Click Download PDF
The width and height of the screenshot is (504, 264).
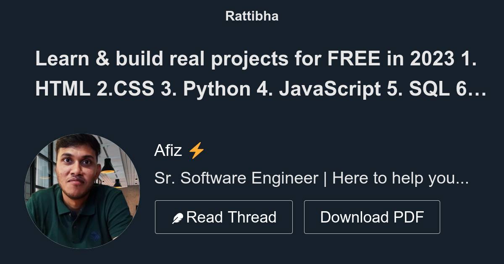372,217
